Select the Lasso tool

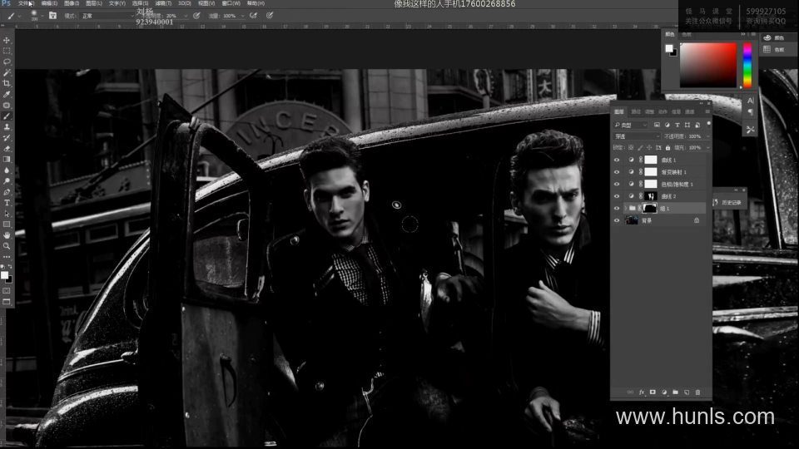[x=7, y=62]
